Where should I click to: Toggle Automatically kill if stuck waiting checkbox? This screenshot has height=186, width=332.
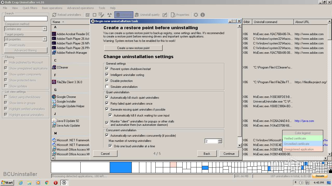pyautogui.click(x=110, y=115)
